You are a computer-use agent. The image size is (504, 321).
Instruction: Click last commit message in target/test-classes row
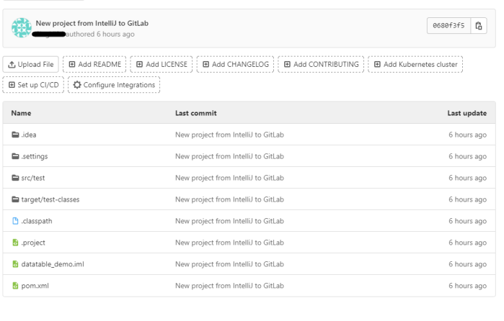click(x=229, y=199)
